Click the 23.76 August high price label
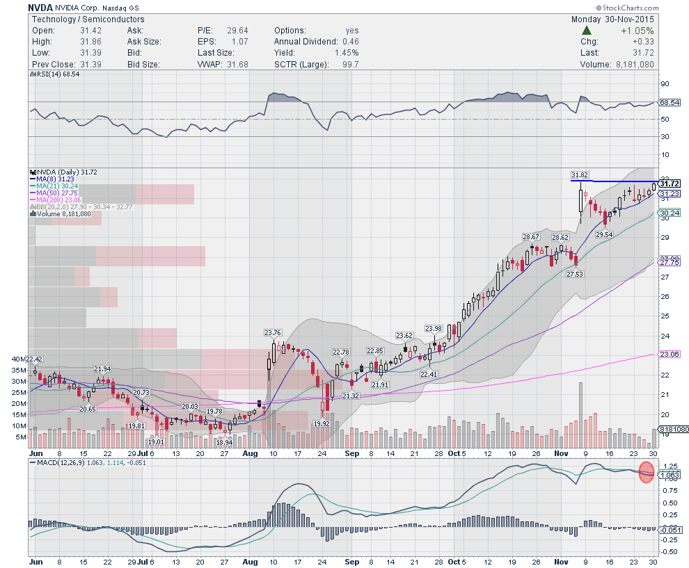 [x=273, y=333]
